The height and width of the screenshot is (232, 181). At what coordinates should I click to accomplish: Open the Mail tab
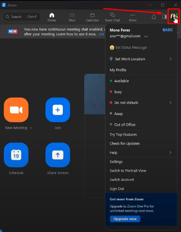(x=72, y=17)
